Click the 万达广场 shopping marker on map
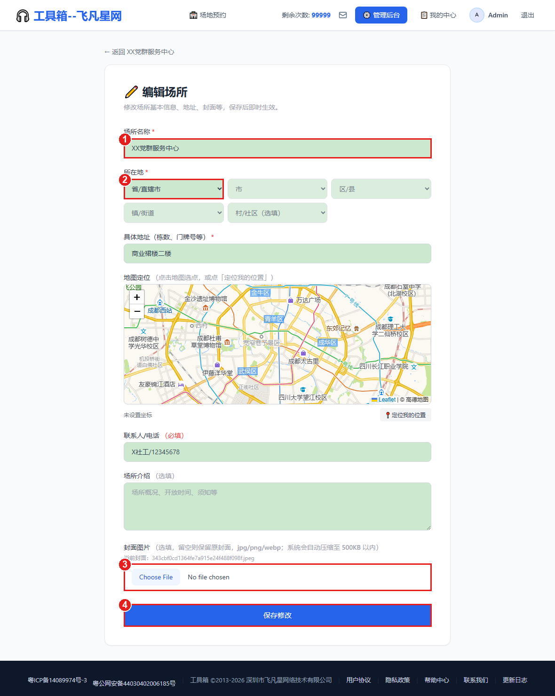Screen dimensions: 555x696 click(291, 300)
